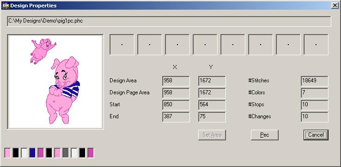Click the Start Y field showing 564
The image size is (341, 167).
coord(212,104)
